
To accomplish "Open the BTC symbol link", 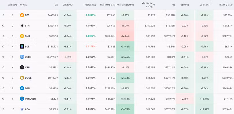I will [27, 15].
